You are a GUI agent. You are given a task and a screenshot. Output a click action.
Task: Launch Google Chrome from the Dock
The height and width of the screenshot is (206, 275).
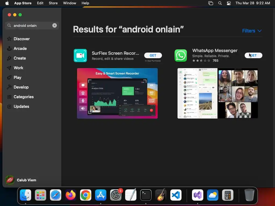coord(86,195)
